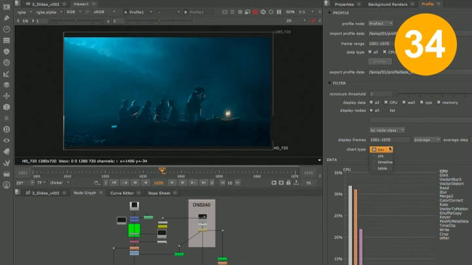Select display nodes 'list' radio button

386,111
